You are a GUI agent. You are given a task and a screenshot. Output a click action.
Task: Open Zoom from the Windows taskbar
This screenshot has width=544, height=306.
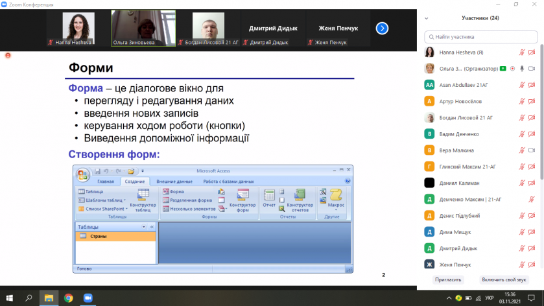point(88,298)
